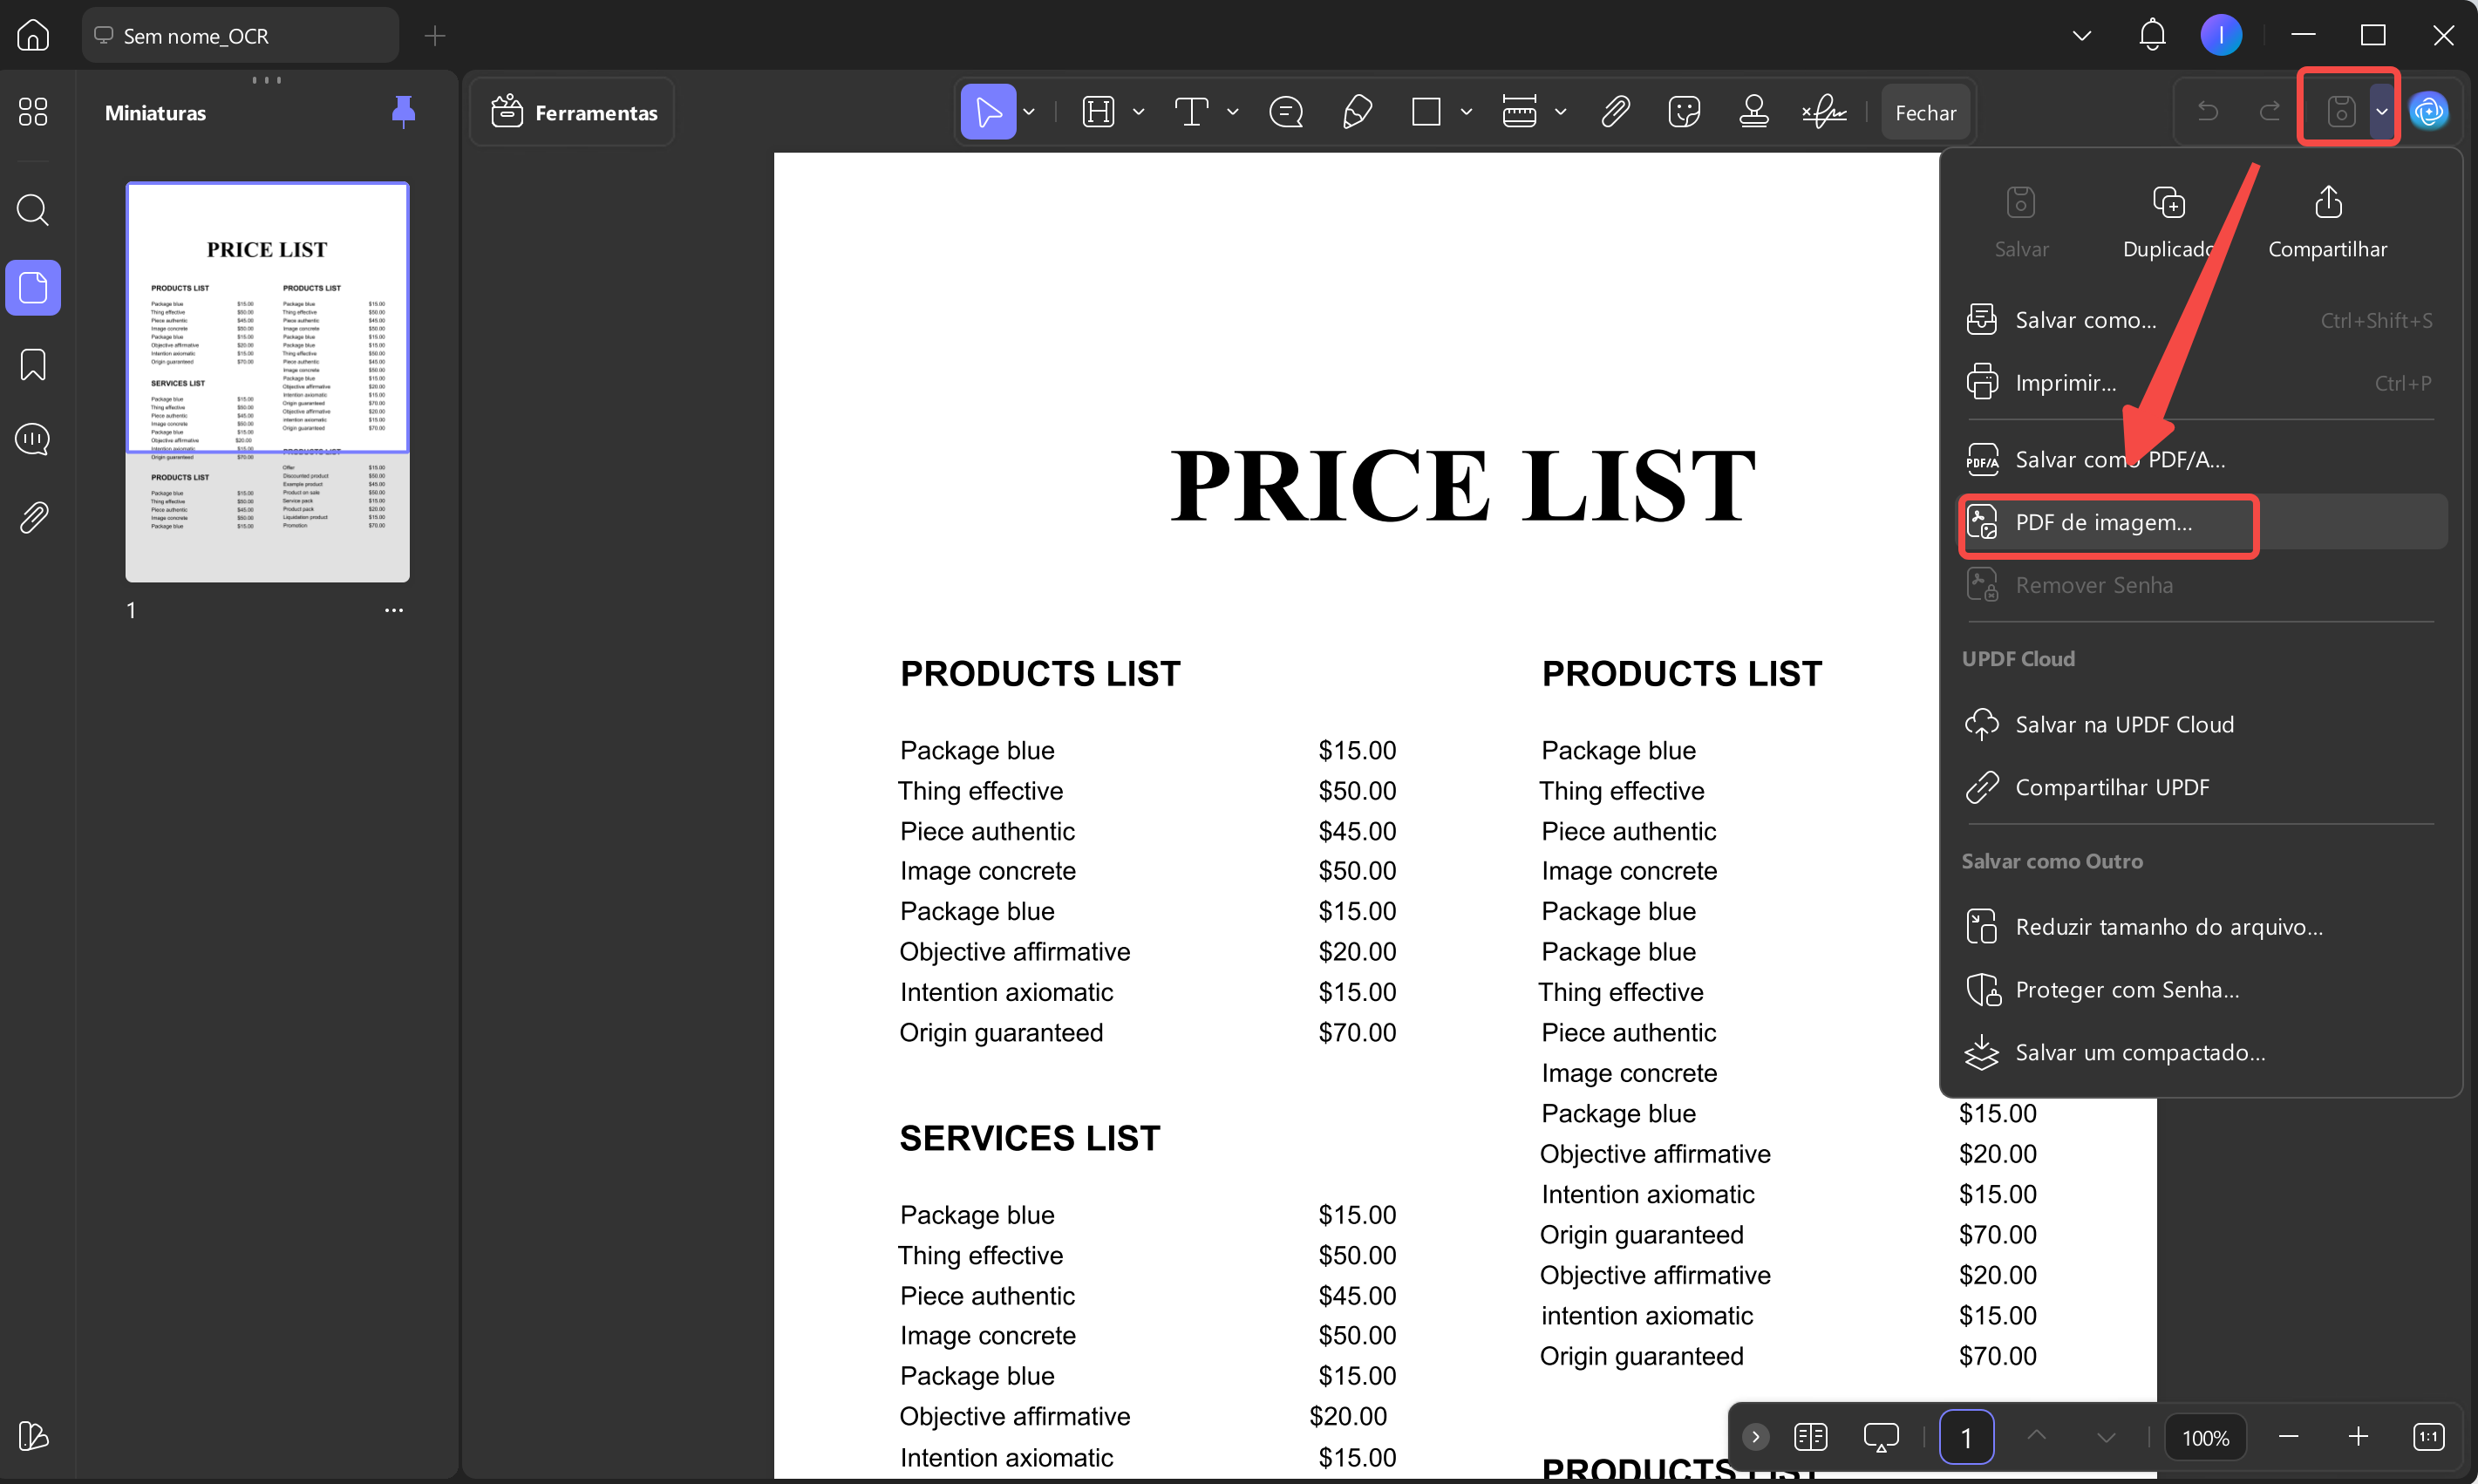Switch to the Sem nome_OCR tab
The image size is (2478, 1484).
240,36
